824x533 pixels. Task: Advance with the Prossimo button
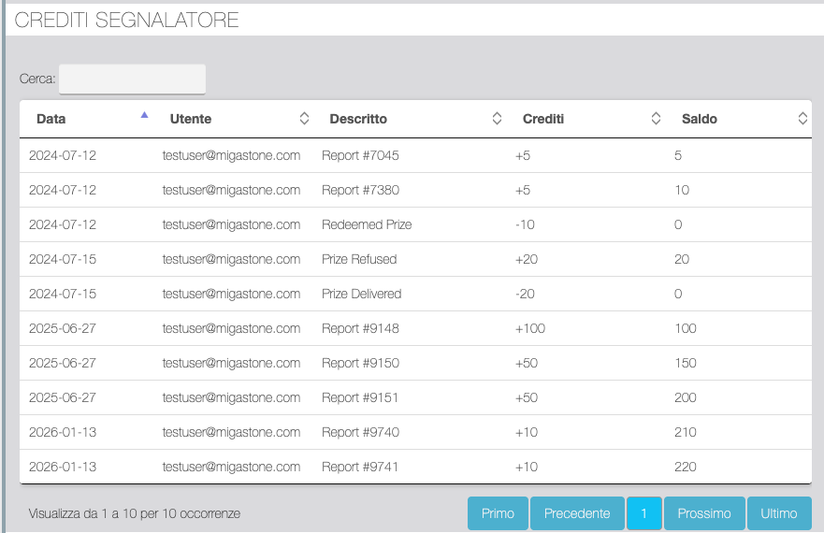pyautogui.click(x=704, y=513)
